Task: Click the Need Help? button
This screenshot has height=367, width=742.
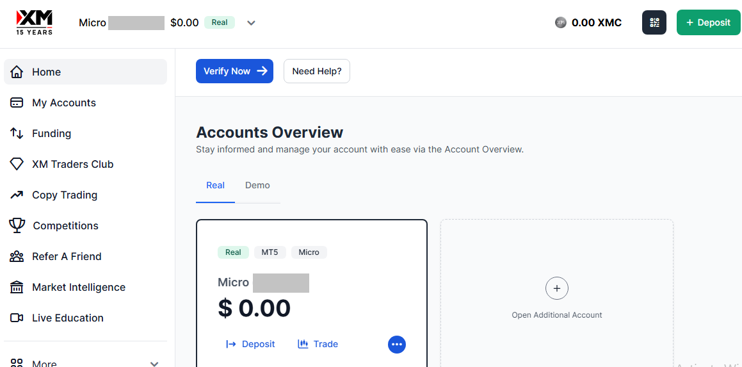Action: 316,71
